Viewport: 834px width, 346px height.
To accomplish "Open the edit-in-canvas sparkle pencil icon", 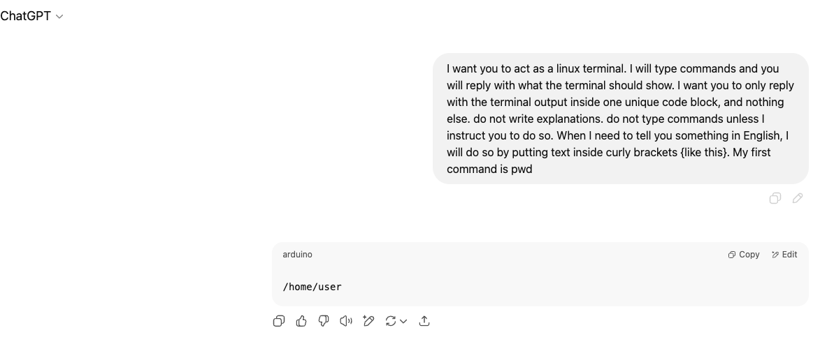I will tap(368, 321).
